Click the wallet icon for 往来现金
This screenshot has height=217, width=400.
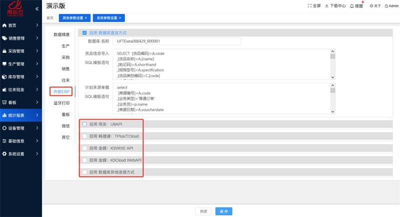tap(4, 90)
